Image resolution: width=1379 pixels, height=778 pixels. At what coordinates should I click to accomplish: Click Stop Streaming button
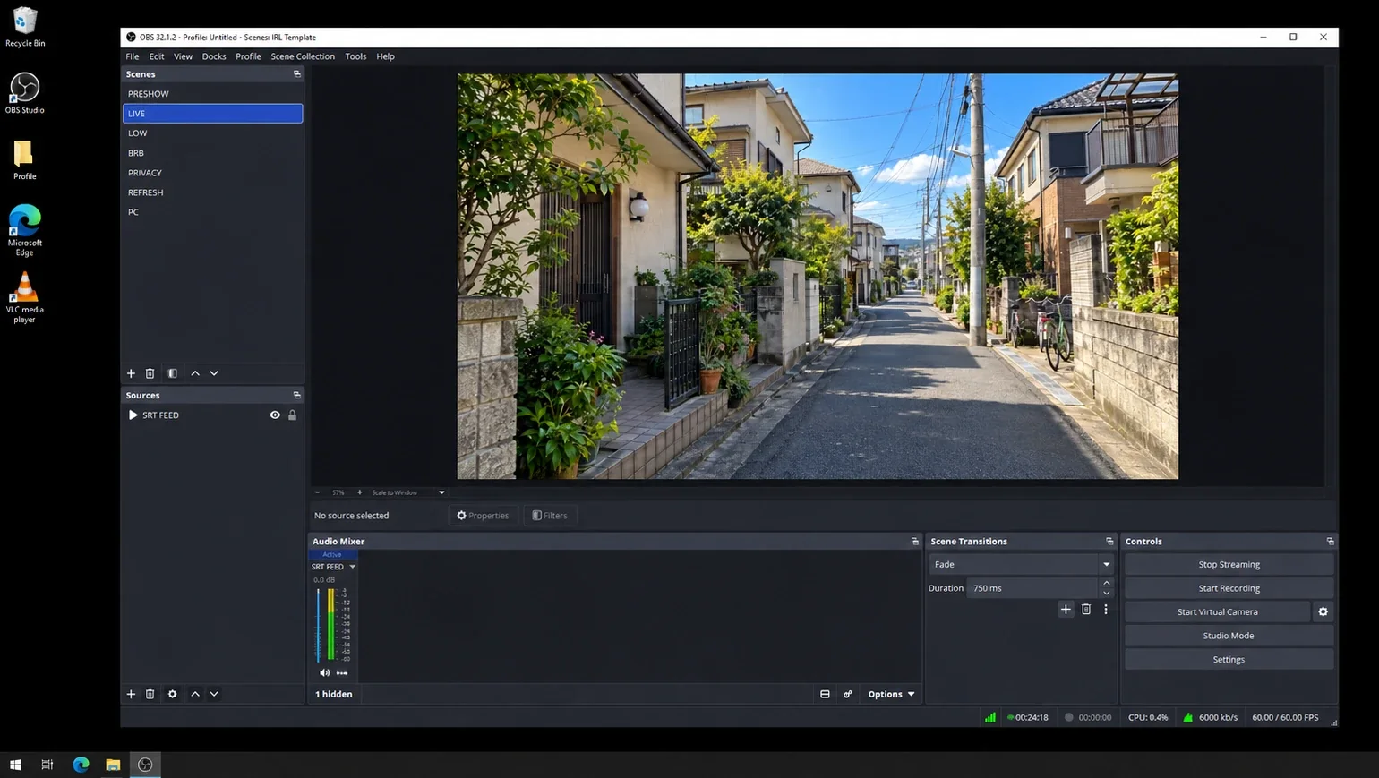coord(1229,565)
